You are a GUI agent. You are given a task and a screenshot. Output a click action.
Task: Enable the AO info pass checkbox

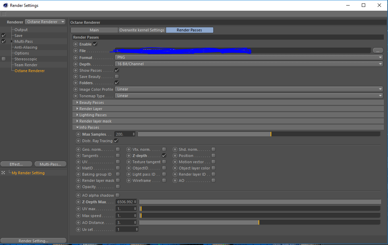[214, 180]
